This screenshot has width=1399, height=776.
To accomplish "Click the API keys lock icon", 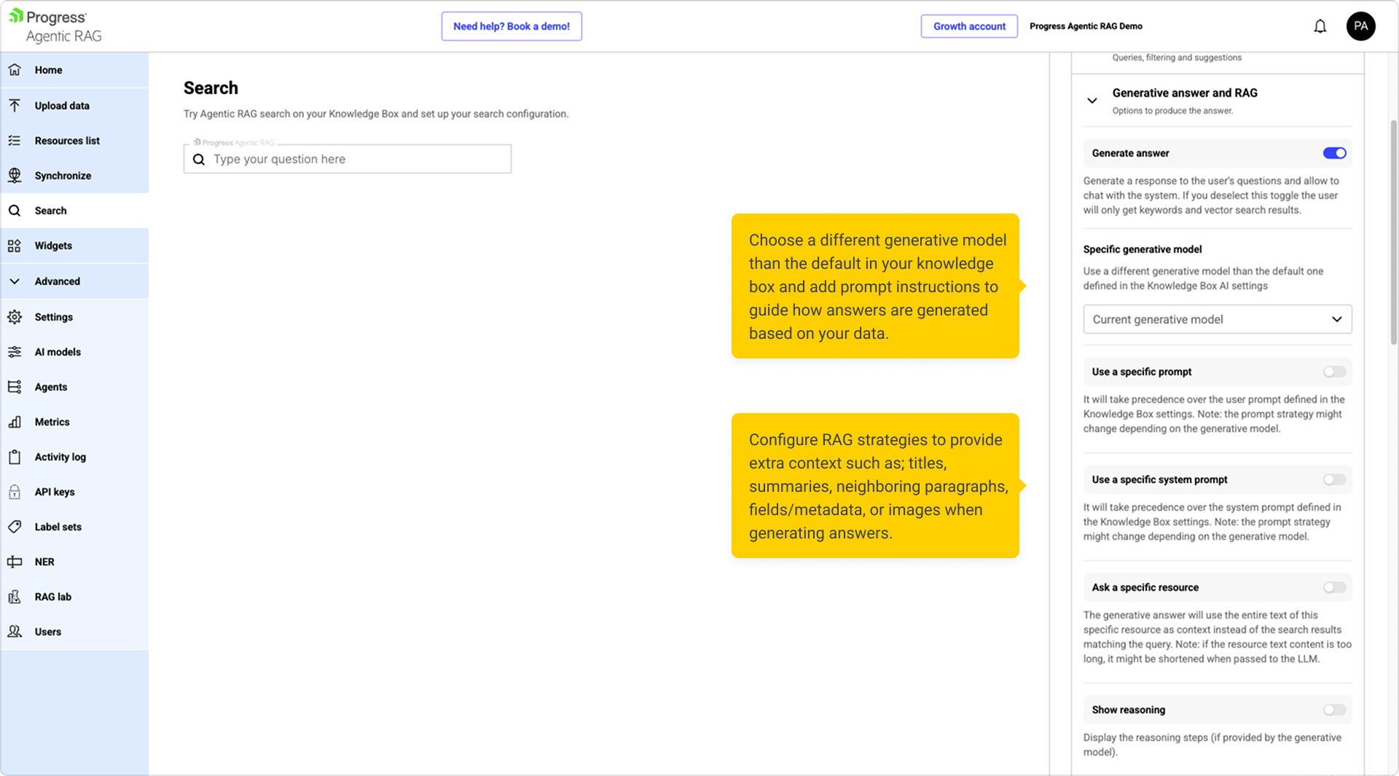I will point(15,492).
